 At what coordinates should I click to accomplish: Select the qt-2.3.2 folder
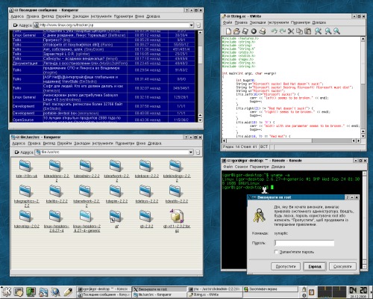146,216
